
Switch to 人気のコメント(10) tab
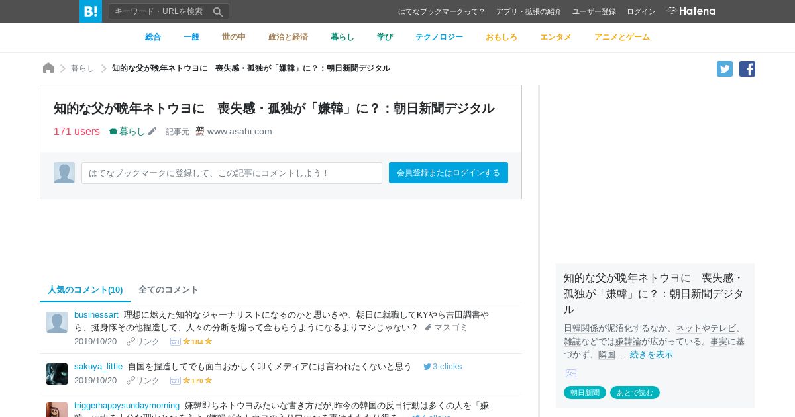[x=85, y=290]
